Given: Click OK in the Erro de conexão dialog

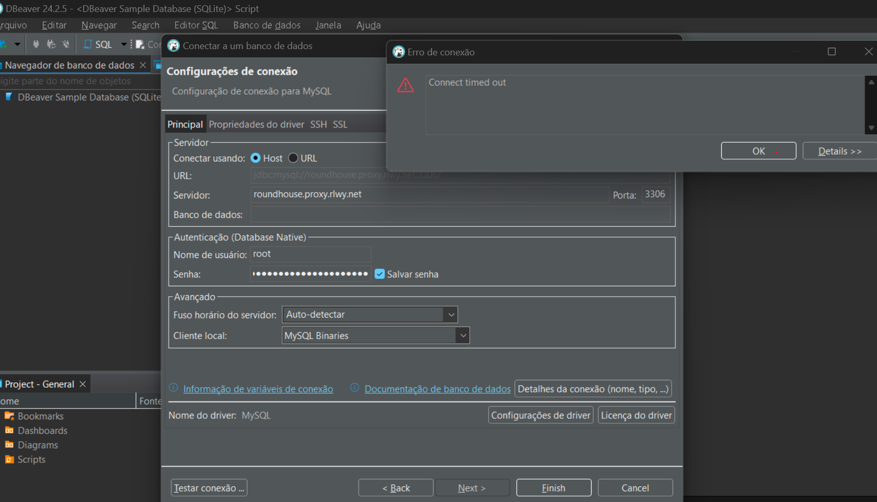Looking at the screenshot, I should pyautogui.click(x=758, y=151).
